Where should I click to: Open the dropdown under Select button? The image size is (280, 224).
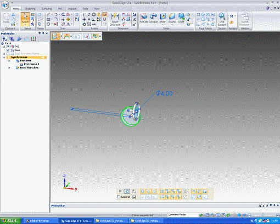(x=25, y=24)
